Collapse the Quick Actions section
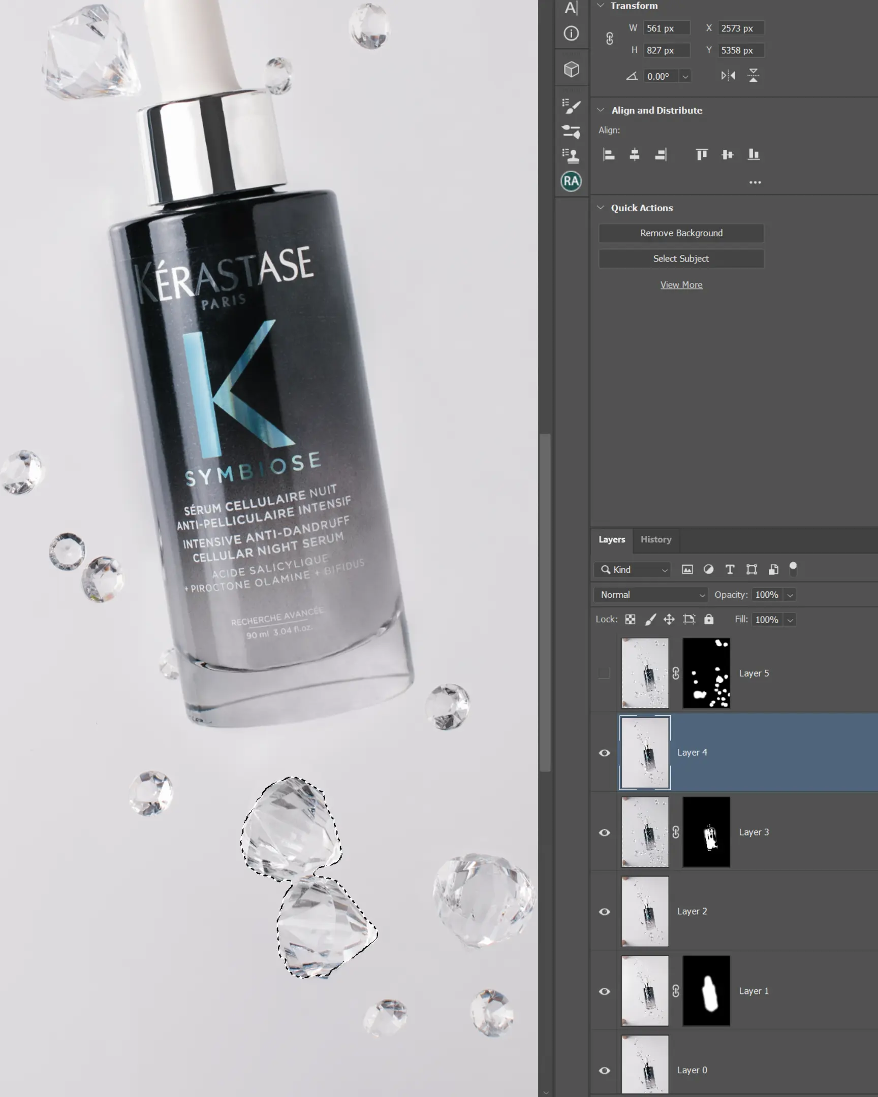This screenshot has height=1097, width=878. (x=601, y=208)
